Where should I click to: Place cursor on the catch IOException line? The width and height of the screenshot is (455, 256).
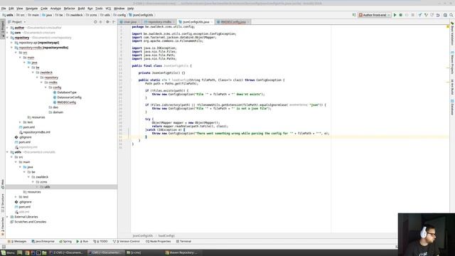[166, 129]
